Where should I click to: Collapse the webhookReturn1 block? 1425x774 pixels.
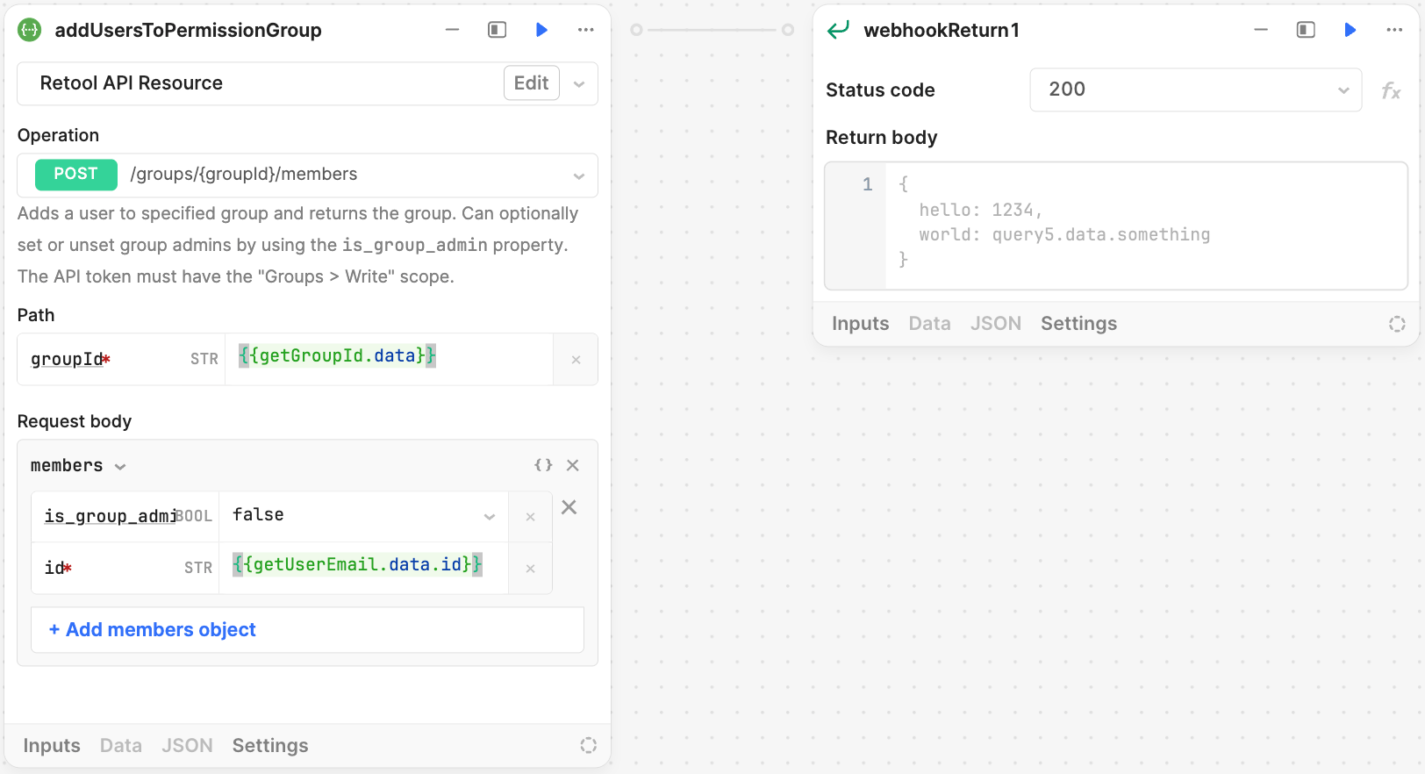click(1261, 30)
